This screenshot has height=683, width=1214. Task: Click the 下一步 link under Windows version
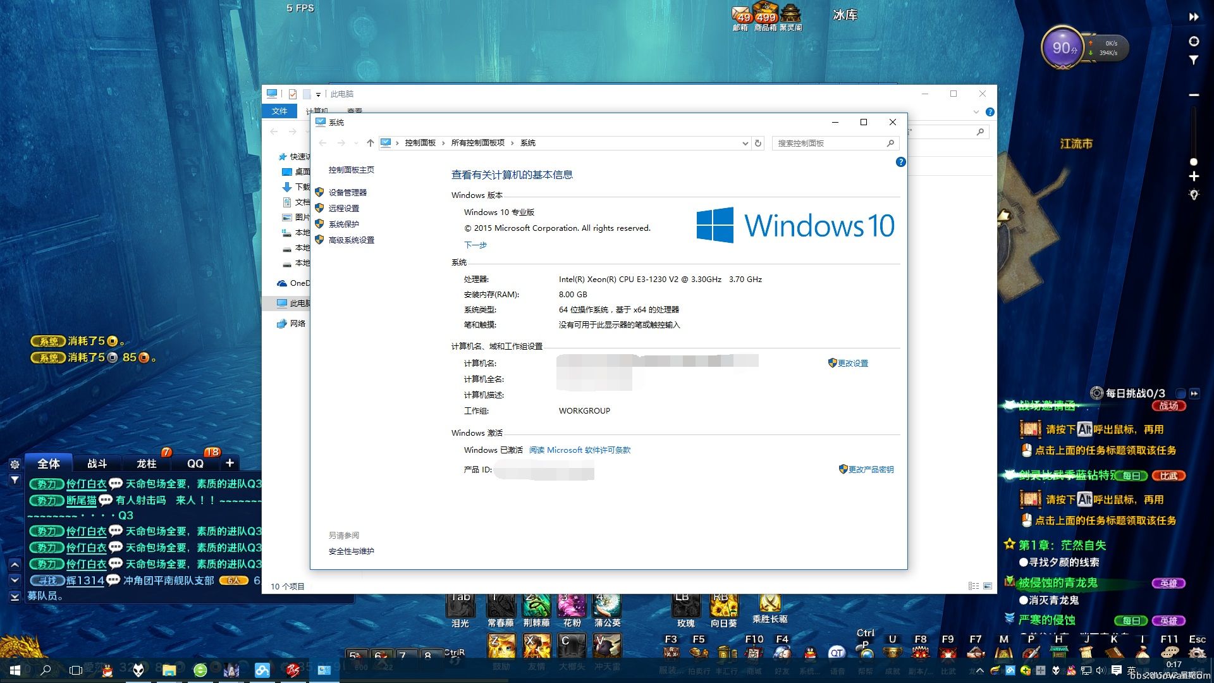tap(475, 245)
